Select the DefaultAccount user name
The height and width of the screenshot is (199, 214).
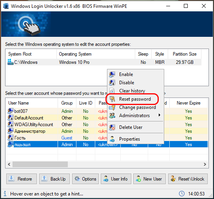pos(29,118)
